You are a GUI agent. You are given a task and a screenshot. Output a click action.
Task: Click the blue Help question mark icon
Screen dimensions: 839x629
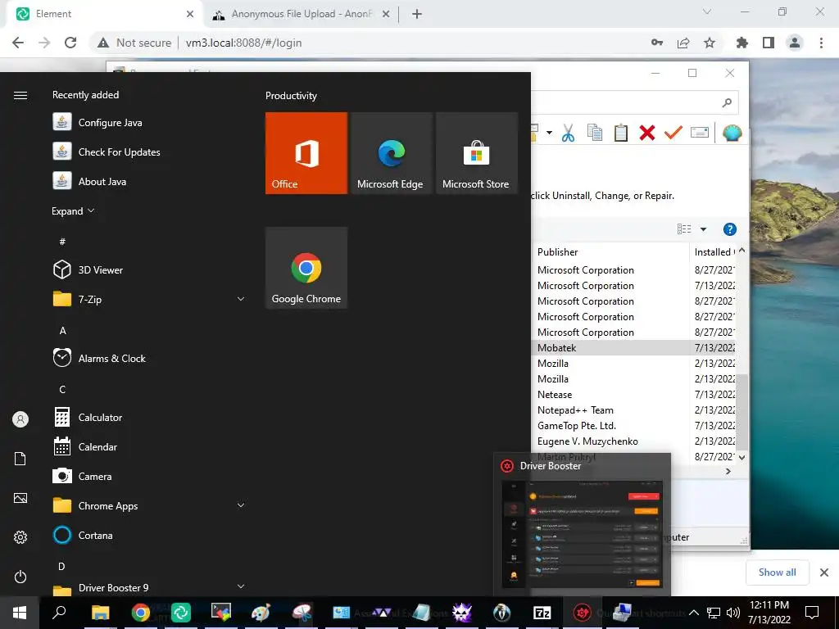pos(730,229)
